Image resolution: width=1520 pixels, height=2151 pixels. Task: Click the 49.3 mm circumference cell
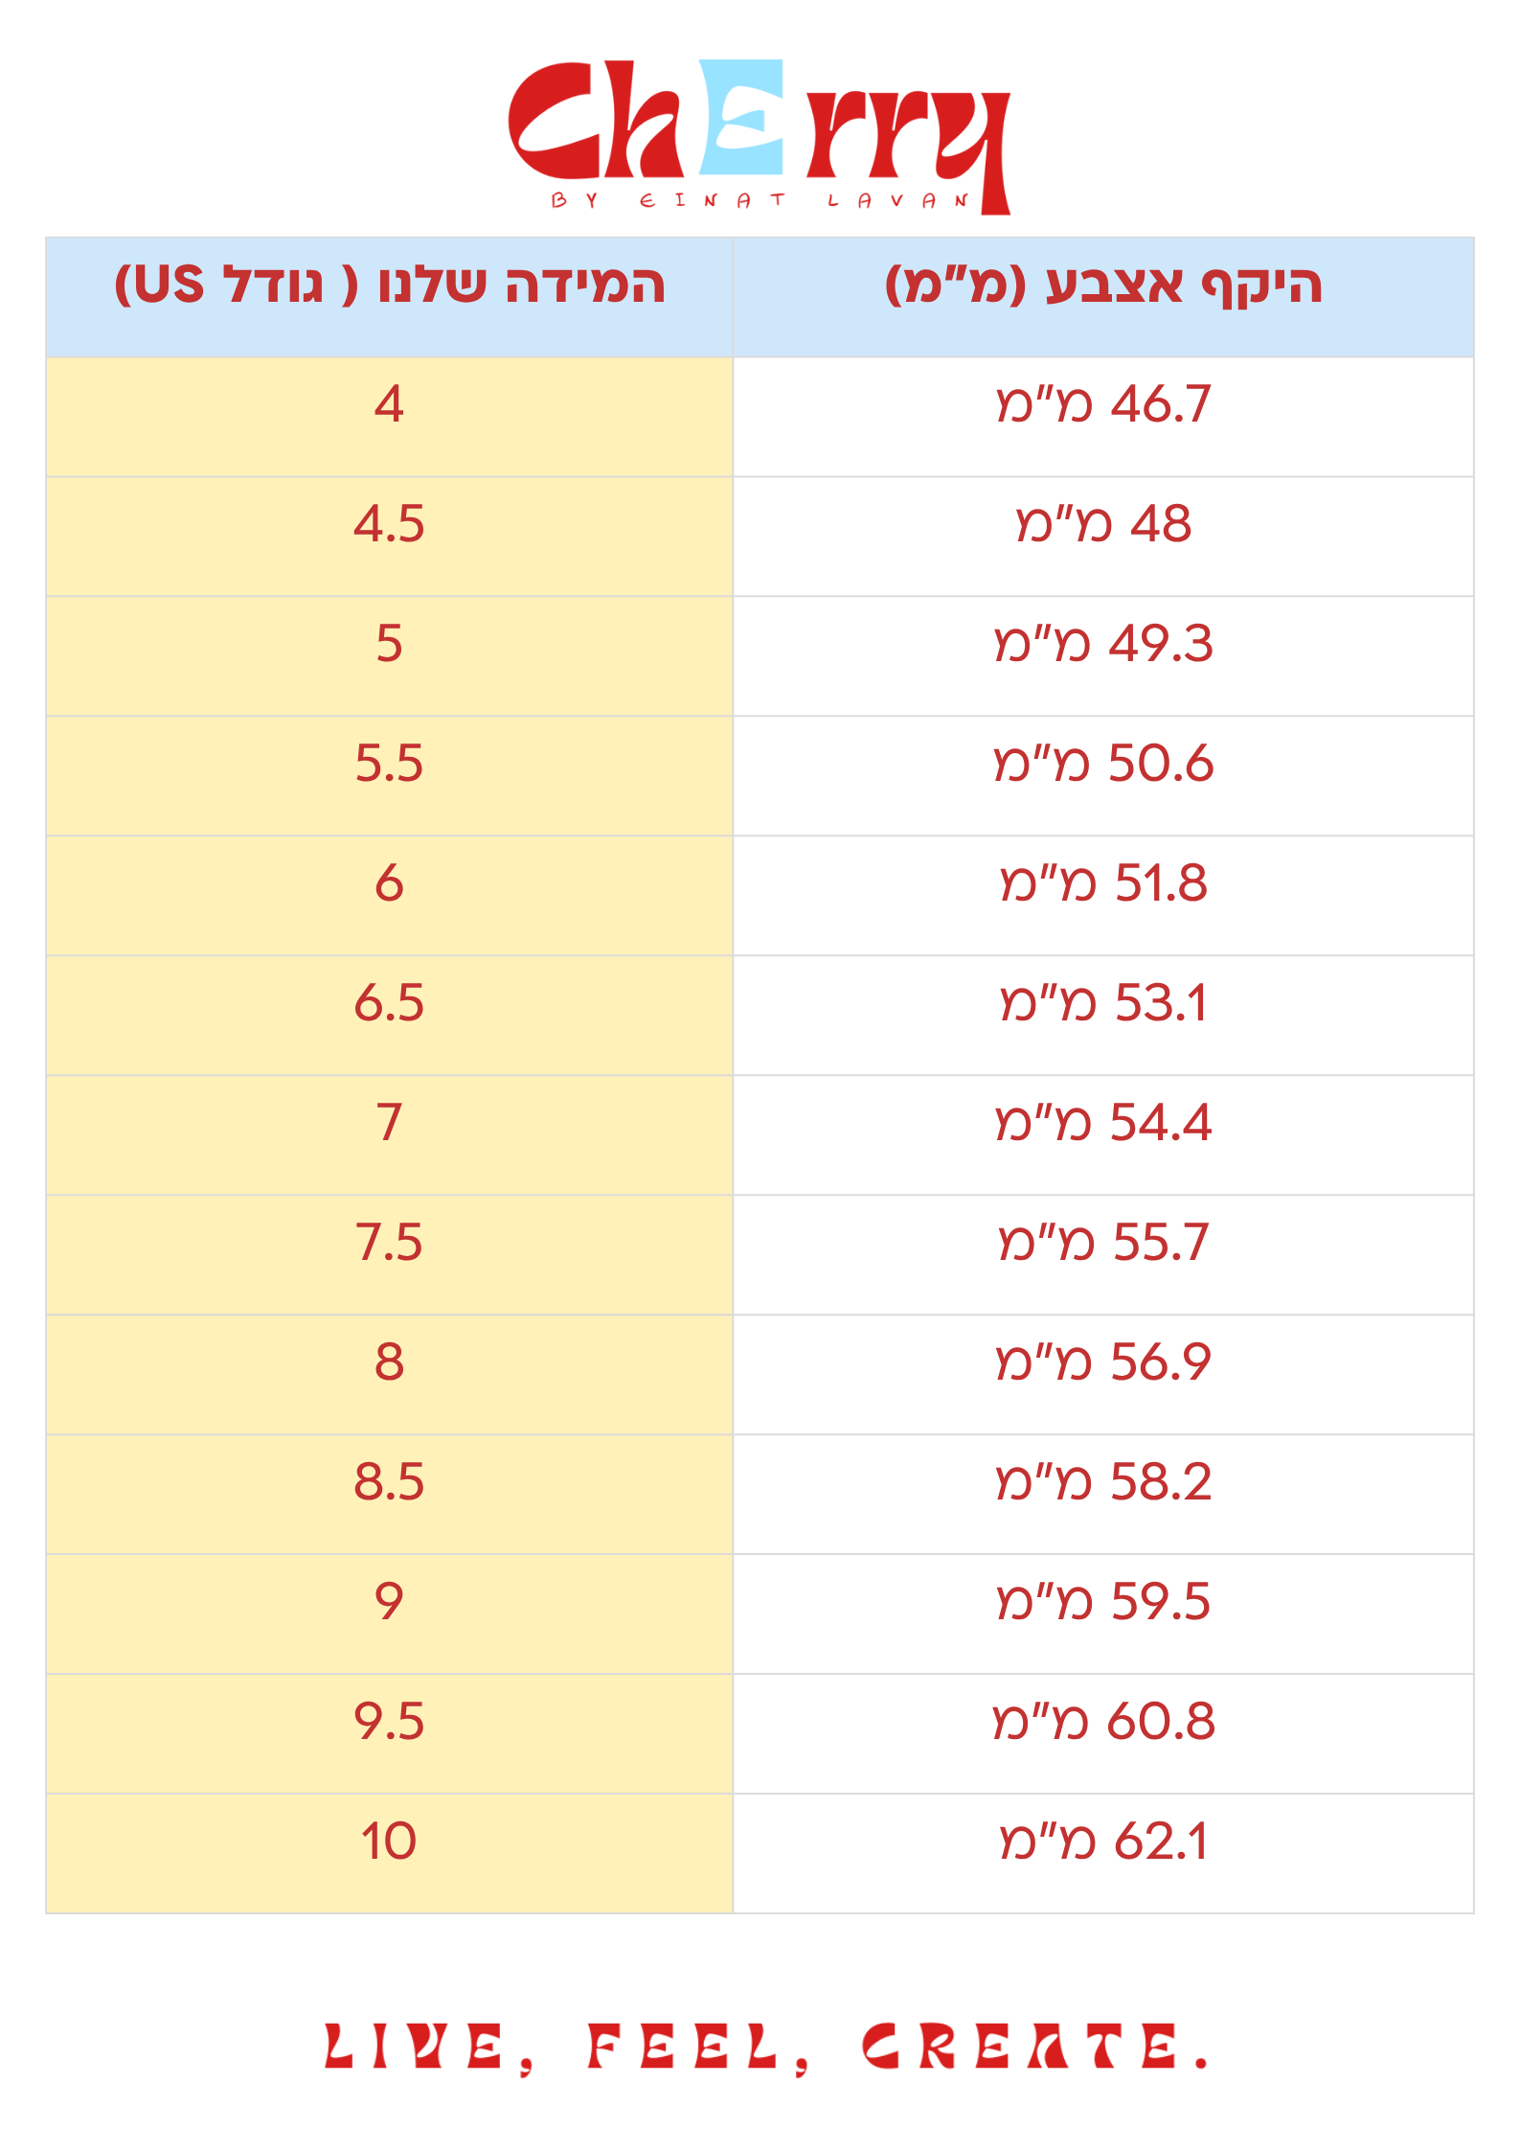click(x=1103, y=644)
